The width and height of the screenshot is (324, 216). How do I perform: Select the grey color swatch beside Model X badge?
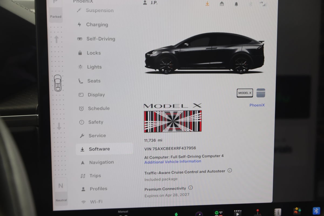pyautogui.click(x=261, y=93)
